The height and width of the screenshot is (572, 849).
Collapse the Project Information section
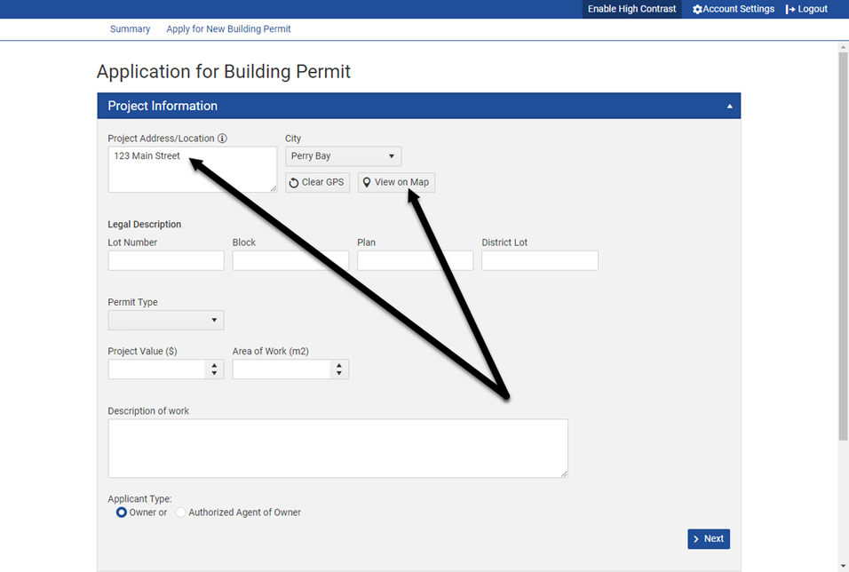tap(729, 105)
